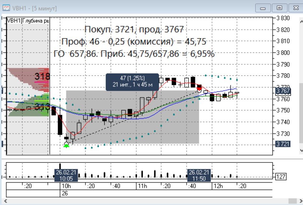The width and height of the screenshot is (303, 205).
Task: Click the horizontal scrollbar left arrow
Action: [6, 201]
